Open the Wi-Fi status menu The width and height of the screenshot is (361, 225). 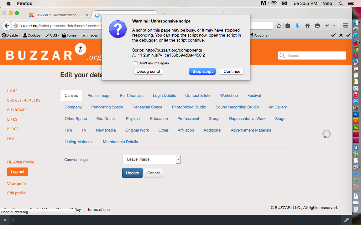click(x=274, y=3)
